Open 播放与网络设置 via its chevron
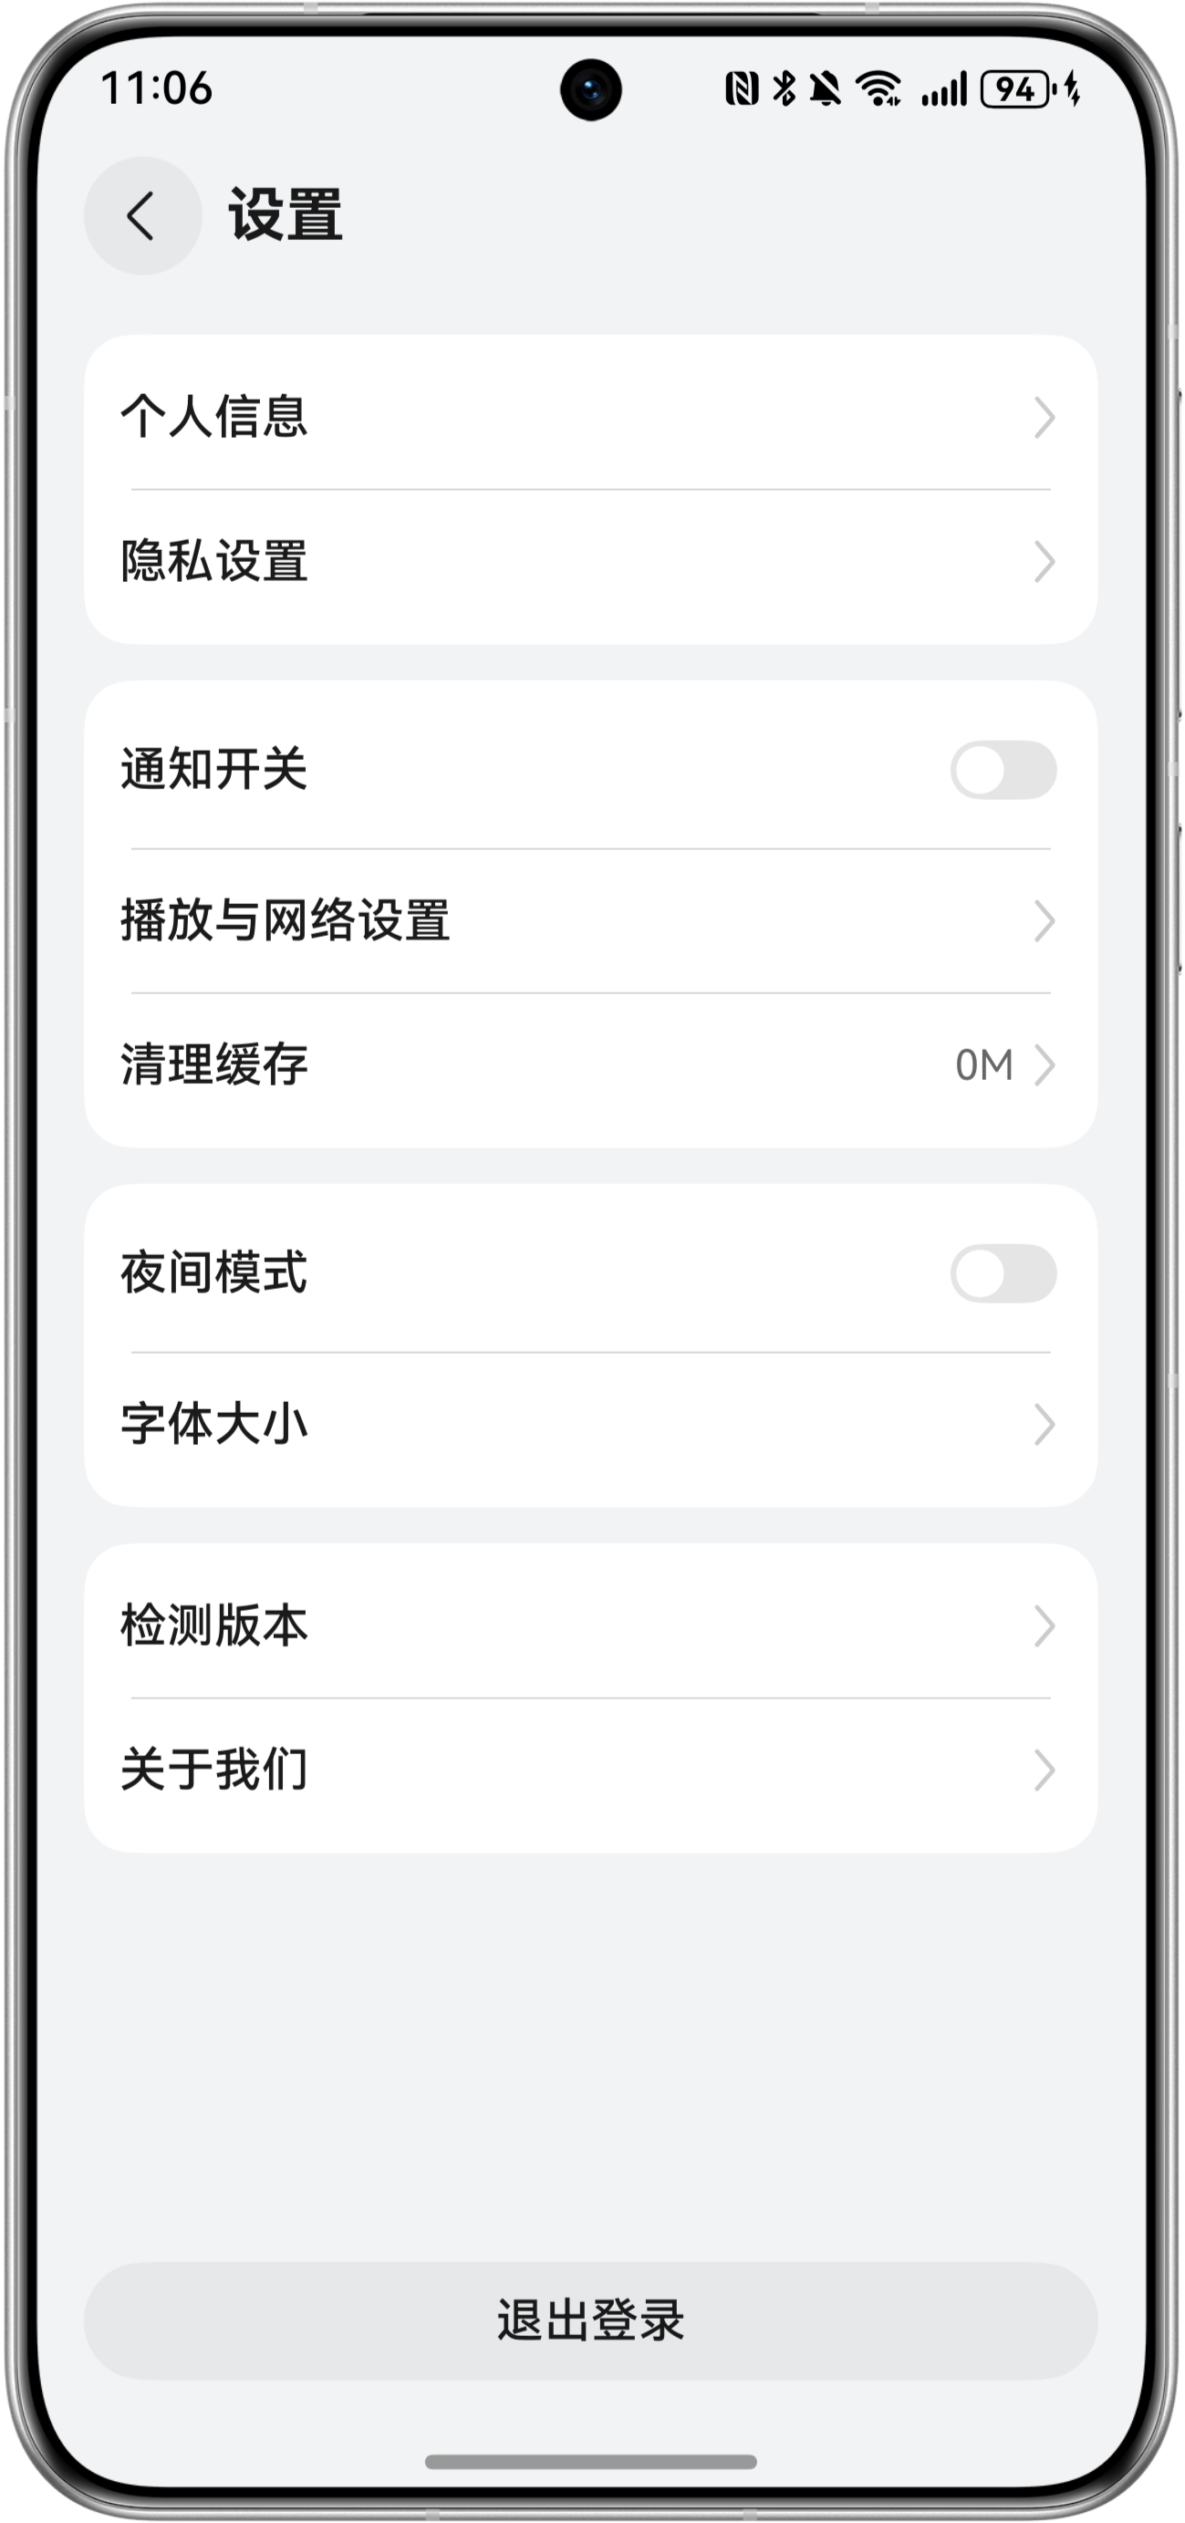The width and height of the screenshot is (1185, 2523). click(1044, 921)
